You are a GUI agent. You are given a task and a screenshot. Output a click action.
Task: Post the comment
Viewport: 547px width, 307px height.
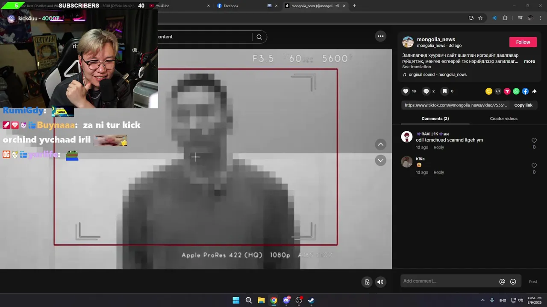[533, 282]
